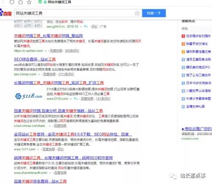Image resolution: width=212 pixels, height=185 pixels.
Task: Click the www.1n11.com/ green URL
Action: click(25, 149)
